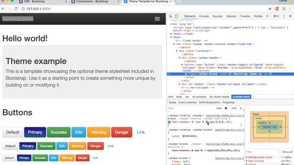Open the Chrome three-dot menu
Viewport: 294px width, 165px height.
coord(290,9)
